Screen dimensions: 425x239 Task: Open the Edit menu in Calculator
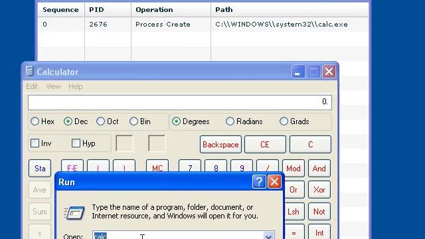(32, 86)
